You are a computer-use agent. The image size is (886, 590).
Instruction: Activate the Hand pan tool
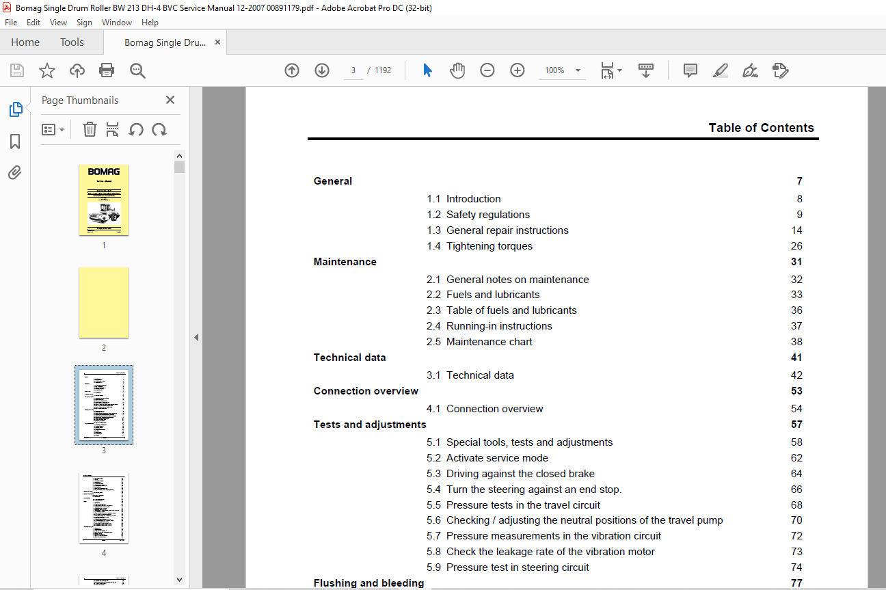point(457,70)
